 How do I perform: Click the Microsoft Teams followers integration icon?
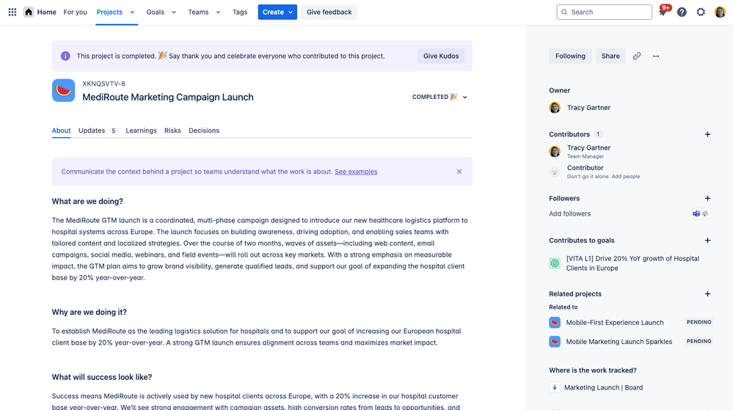point(696,213)
